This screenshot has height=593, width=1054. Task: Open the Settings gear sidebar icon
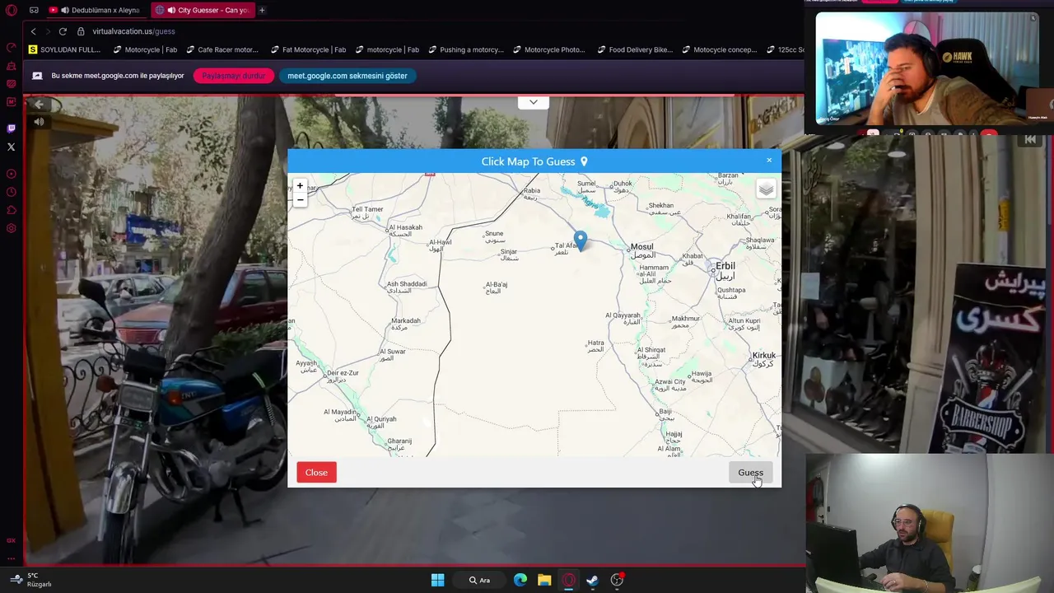pos(11,228)
